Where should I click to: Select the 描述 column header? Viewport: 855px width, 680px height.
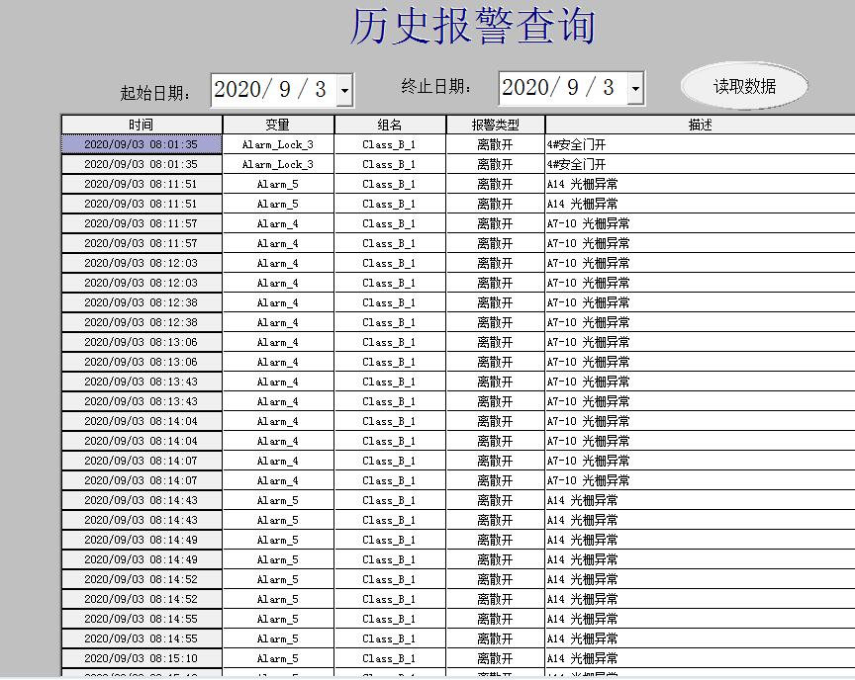pyautogui.click(x=700, y=125)
